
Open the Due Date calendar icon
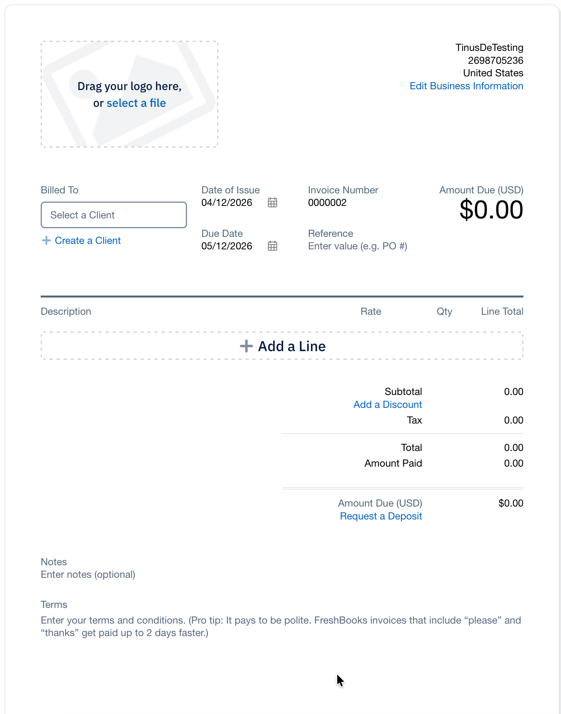272,246
